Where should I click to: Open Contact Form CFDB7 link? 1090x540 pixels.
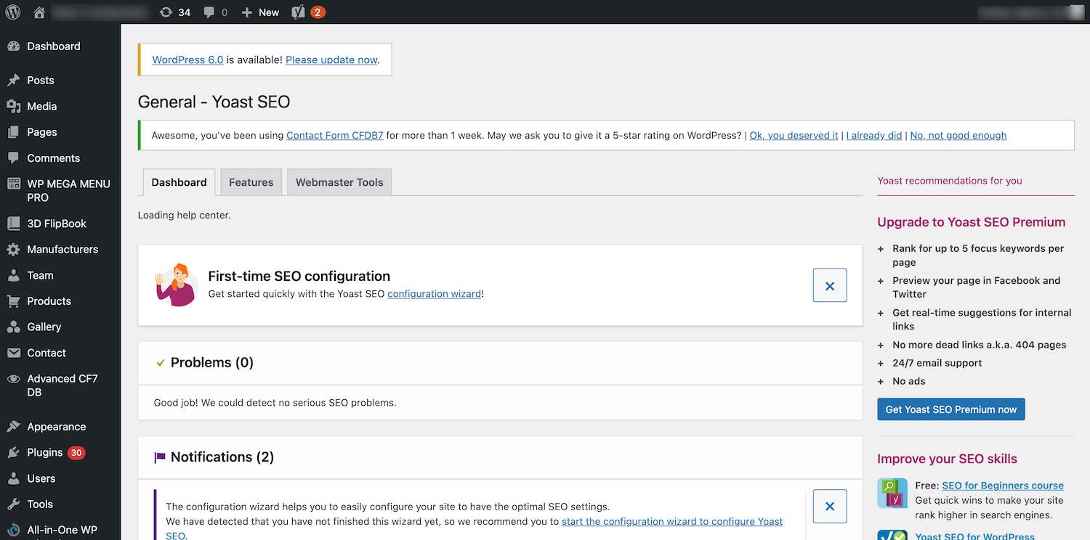point(335,136)
